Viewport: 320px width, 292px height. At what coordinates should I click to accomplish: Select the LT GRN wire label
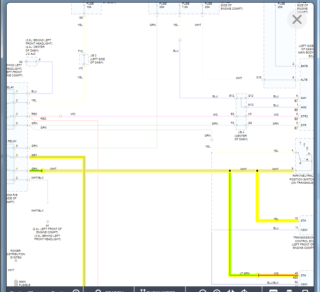click(x=244, y=273)
